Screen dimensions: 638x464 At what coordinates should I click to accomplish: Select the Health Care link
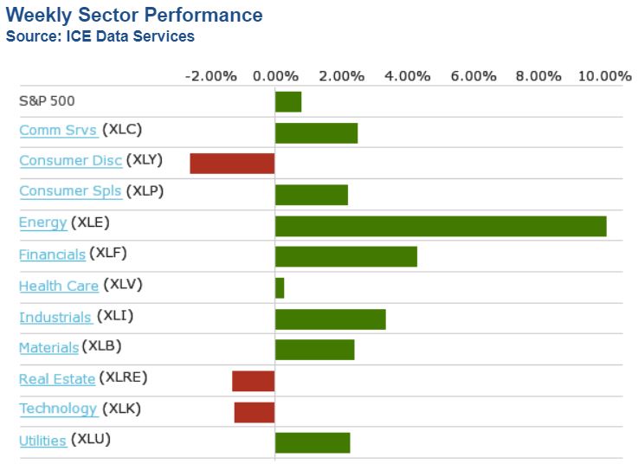(59, 286)
